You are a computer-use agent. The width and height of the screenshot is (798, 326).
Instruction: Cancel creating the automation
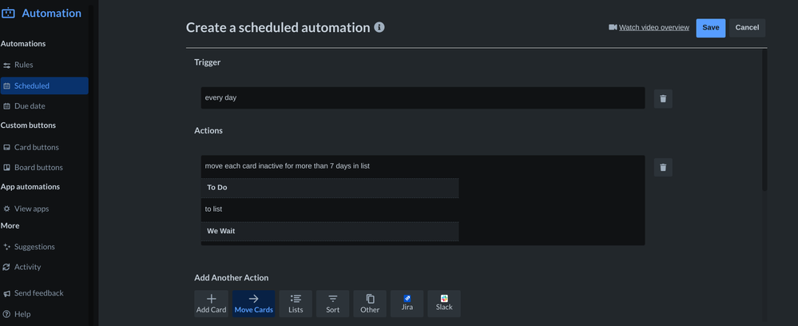point(747,28)
